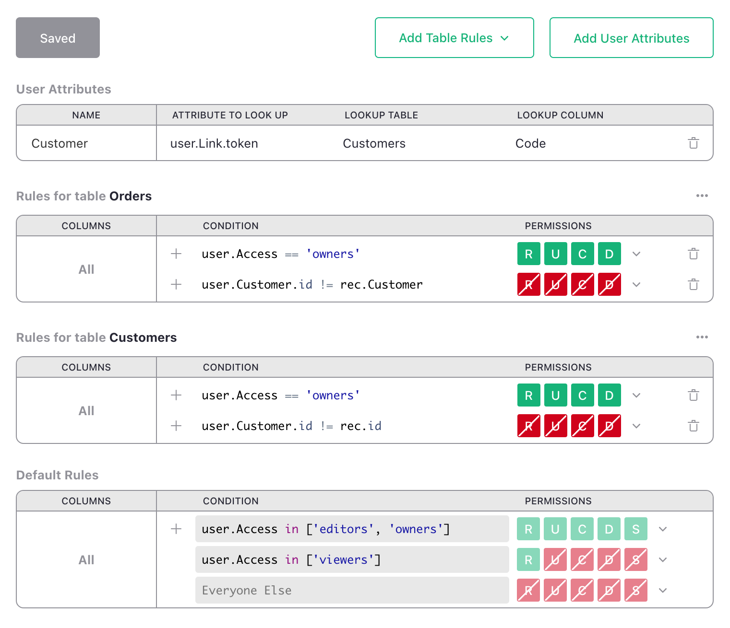Click the red denied Create swatch in Customers

point(582,426)
